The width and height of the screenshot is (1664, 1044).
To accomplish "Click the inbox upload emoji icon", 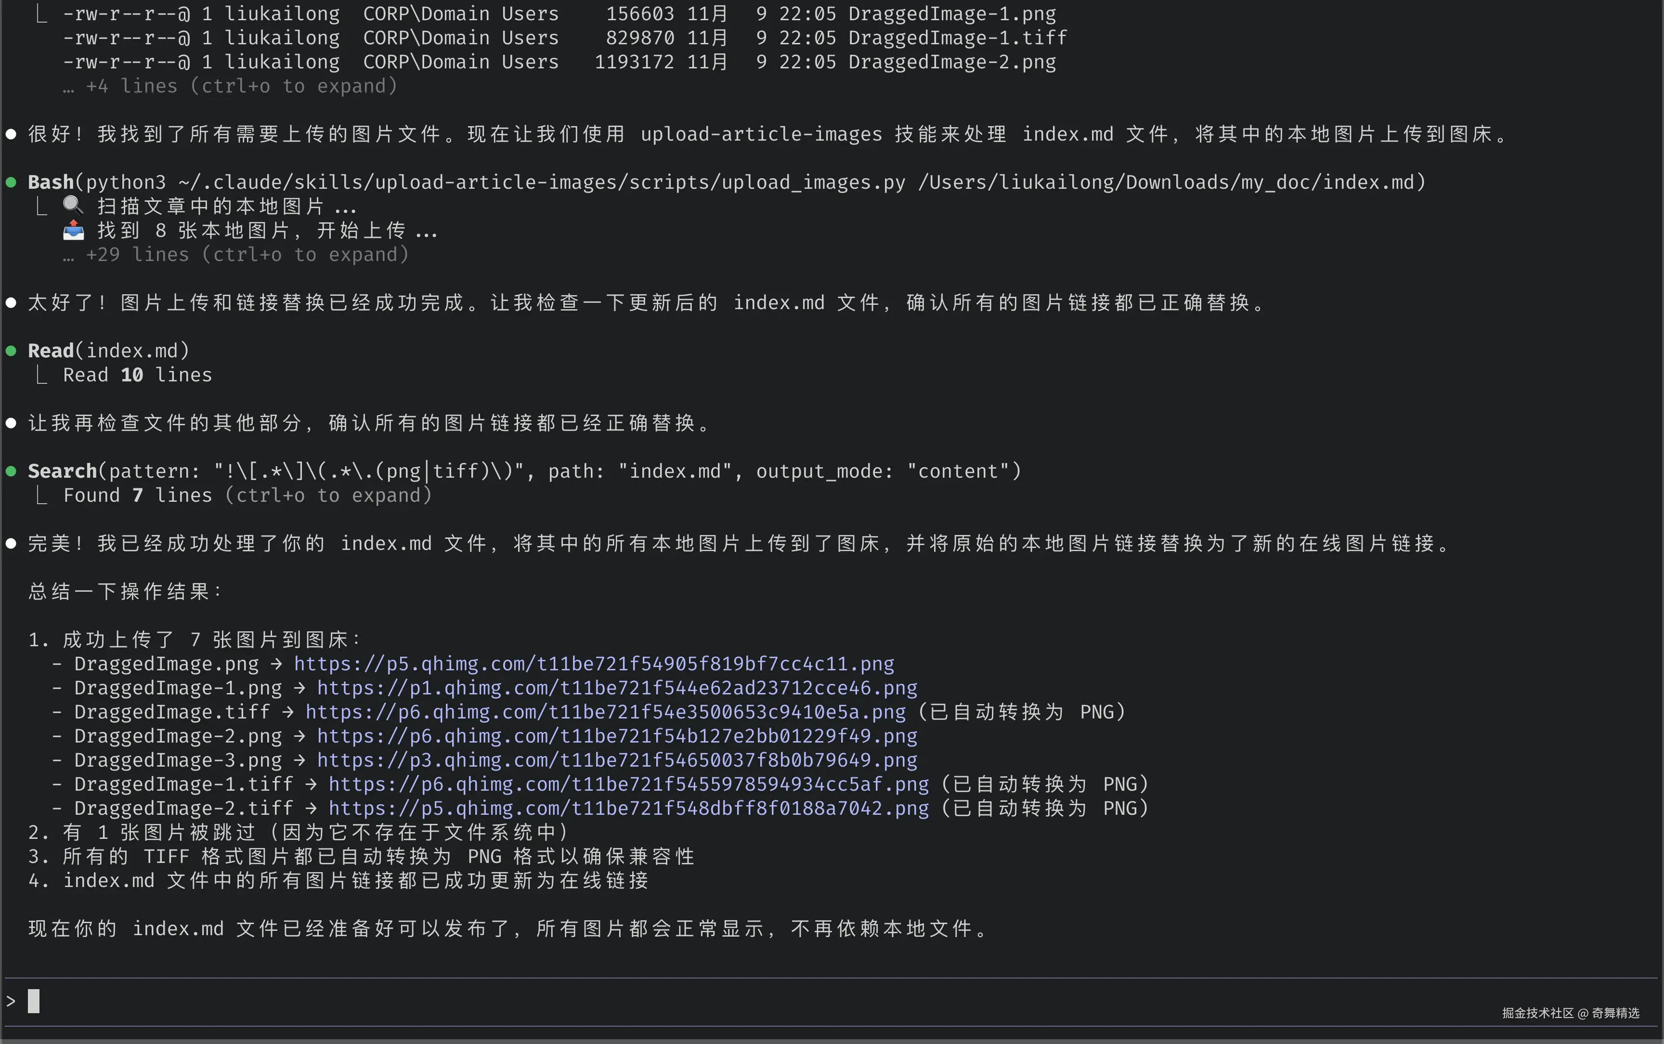I will [73, 230].
